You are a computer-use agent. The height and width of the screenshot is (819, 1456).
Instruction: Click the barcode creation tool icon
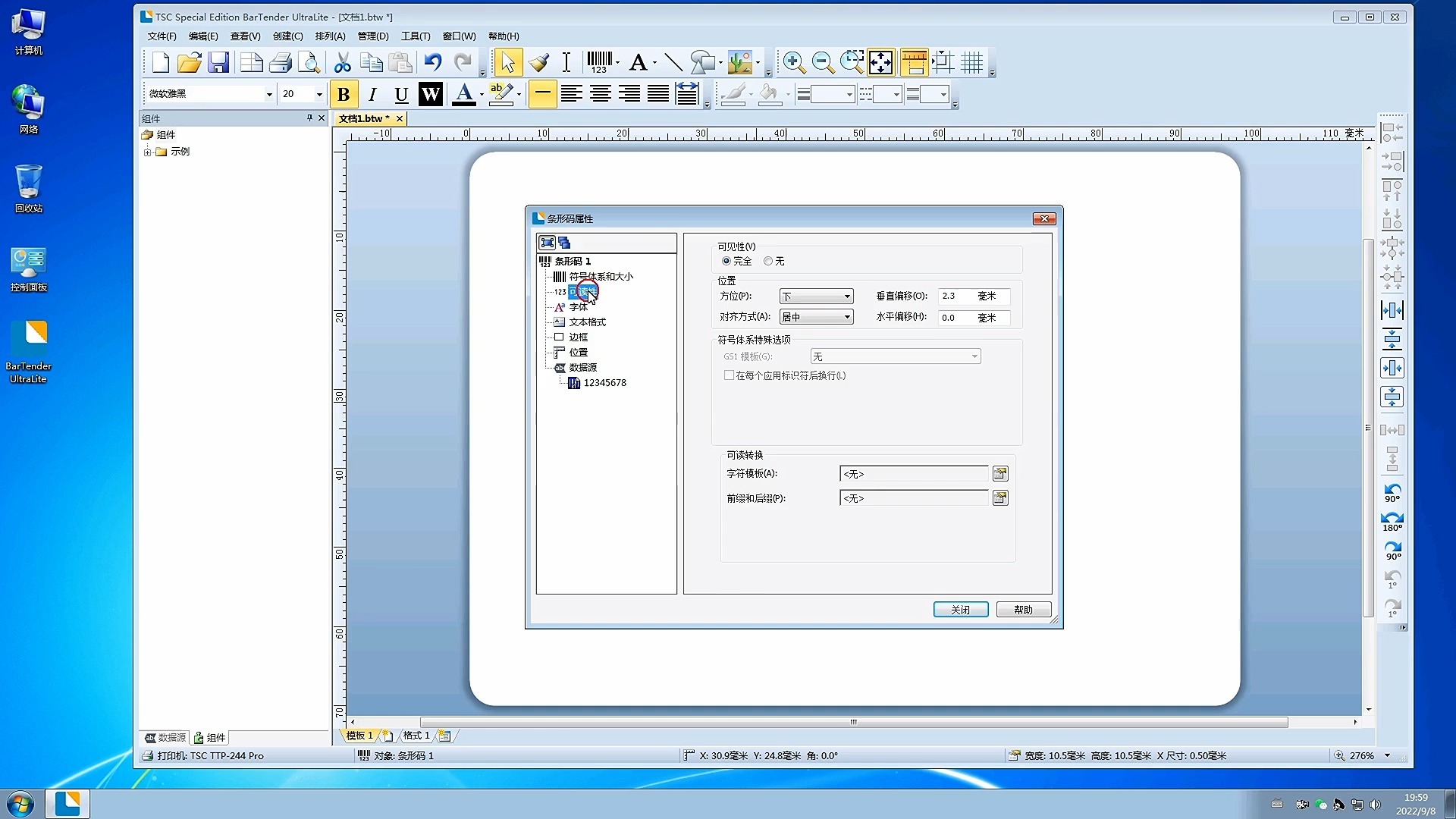(x=599, y=62)
